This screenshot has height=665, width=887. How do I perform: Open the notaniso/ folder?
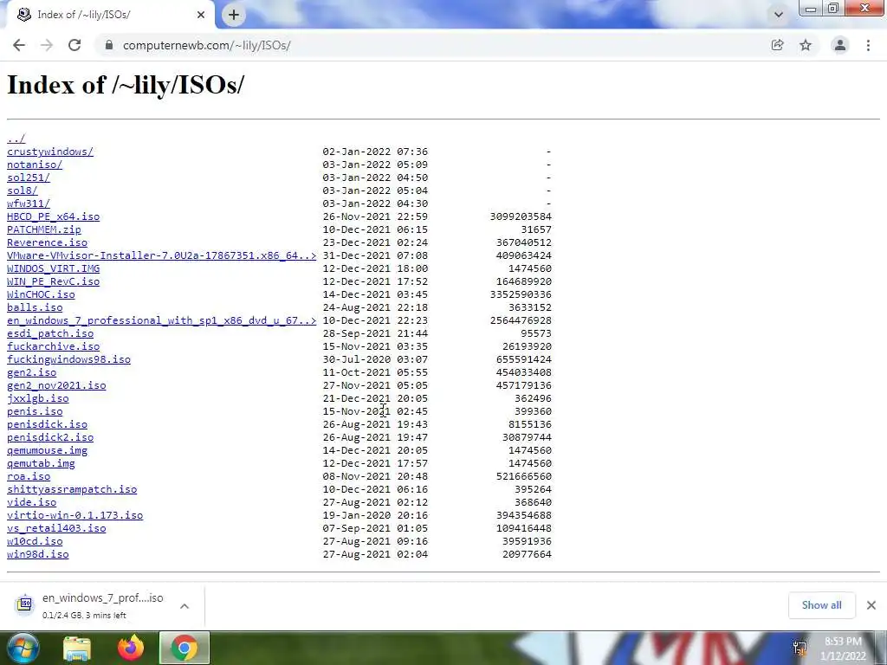[x=35, y=165]
